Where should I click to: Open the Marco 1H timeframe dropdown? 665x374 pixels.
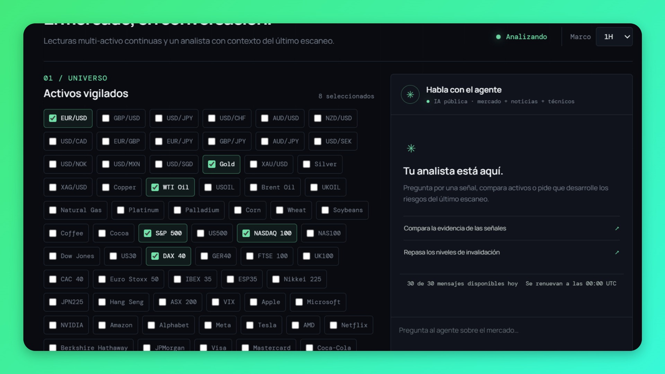(x=614, y=37)
